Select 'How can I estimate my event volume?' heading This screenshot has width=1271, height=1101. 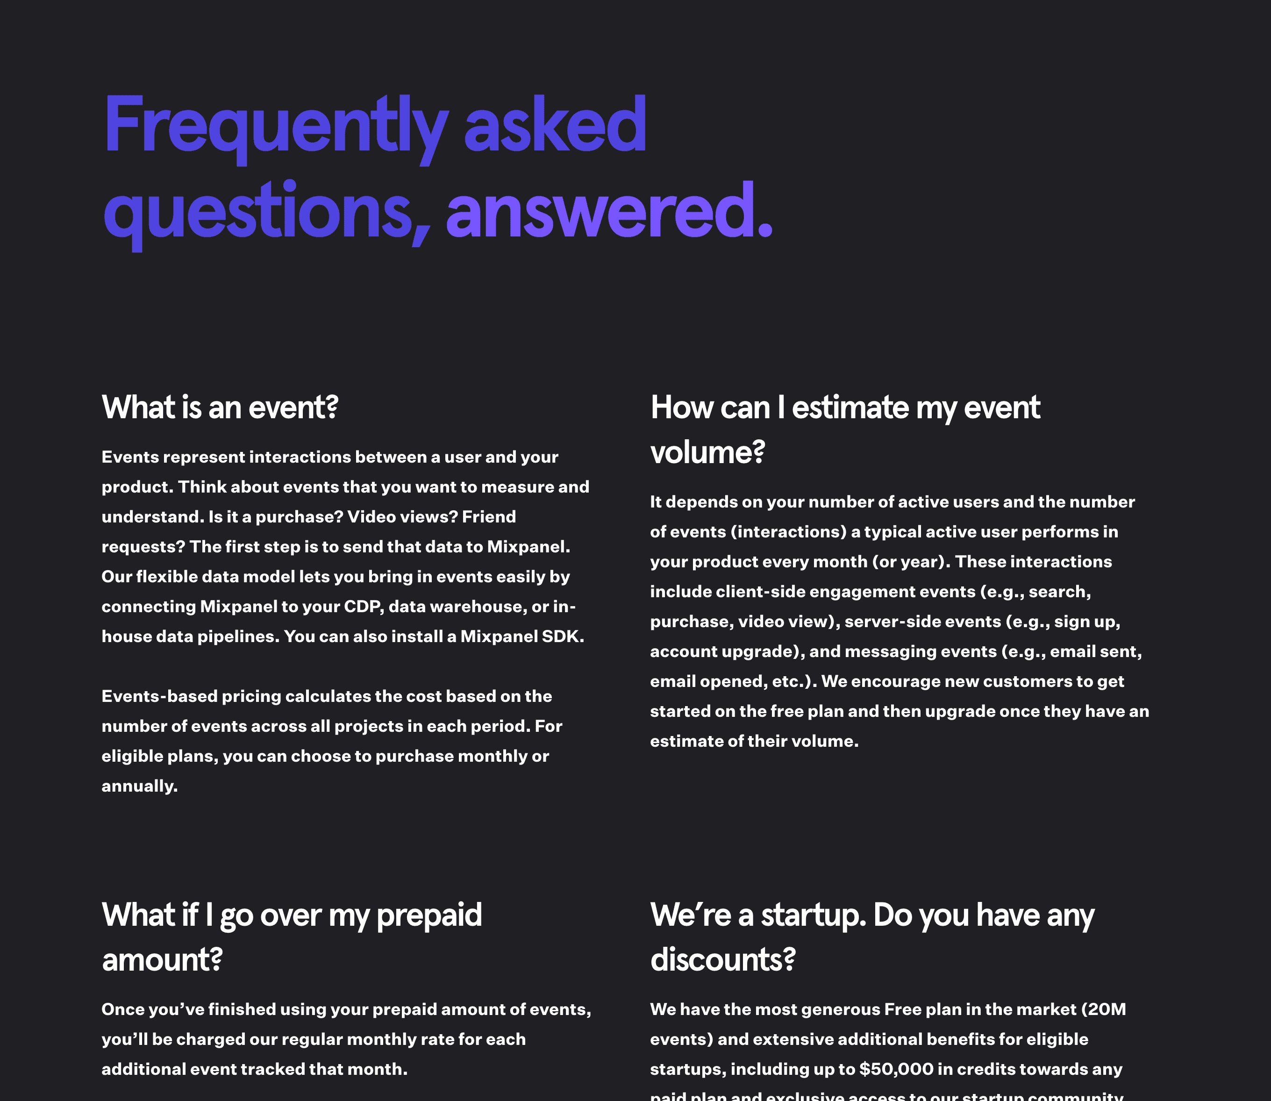click(845, 429)
